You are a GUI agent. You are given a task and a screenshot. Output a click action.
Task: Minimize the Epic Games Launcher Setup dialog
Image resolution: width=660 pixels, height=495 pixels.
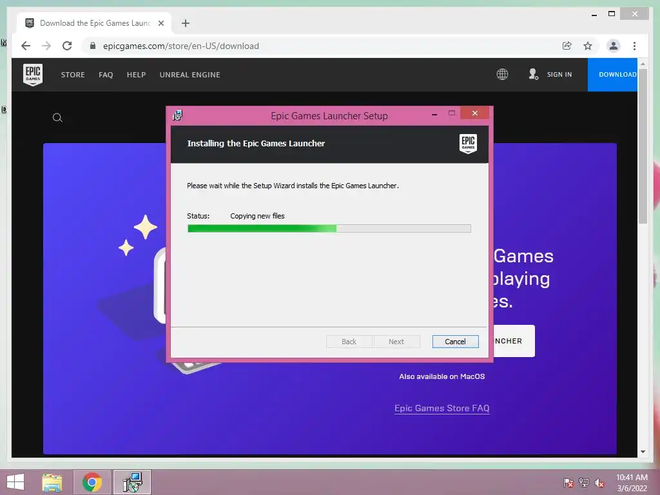[x=434, y=114]
